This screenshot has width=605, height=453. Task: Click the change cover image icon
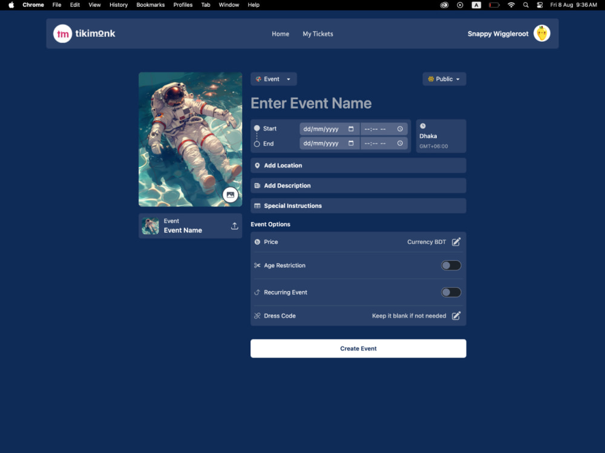click(231, 195)
